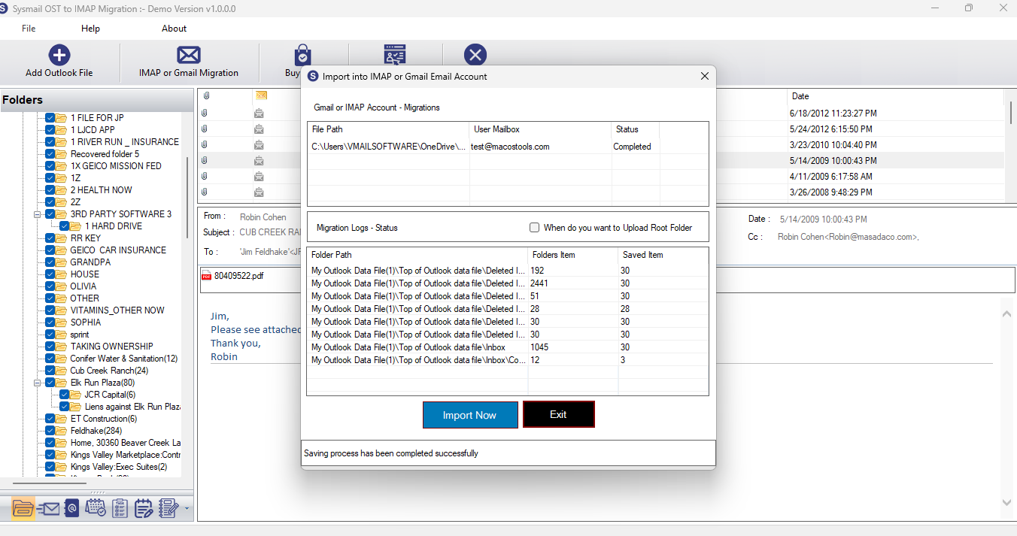1017x536 pixels.
Task: Click the Buy shopping bag icon in the toolbar
Action: pyautogui.click(x=302, y=55)
